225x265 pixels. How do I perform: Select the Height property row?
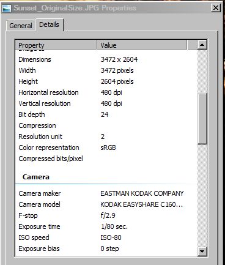(x=106, y=81)
